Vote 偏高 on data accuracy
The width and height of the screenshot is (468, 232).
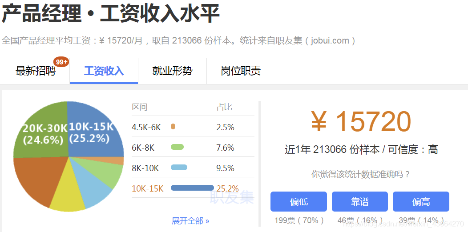tap(421, 202)
